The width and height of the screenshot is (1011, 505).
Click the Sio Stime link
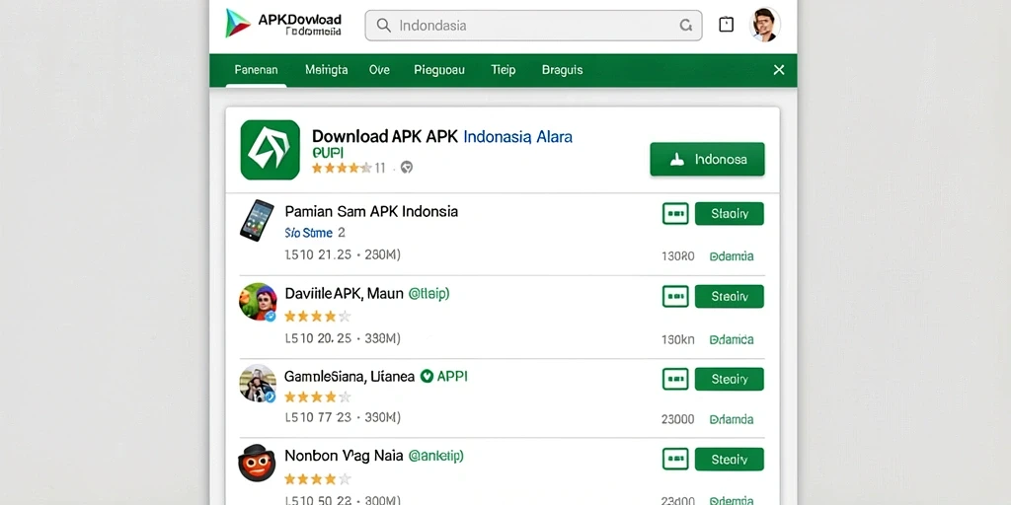(308, 233)
